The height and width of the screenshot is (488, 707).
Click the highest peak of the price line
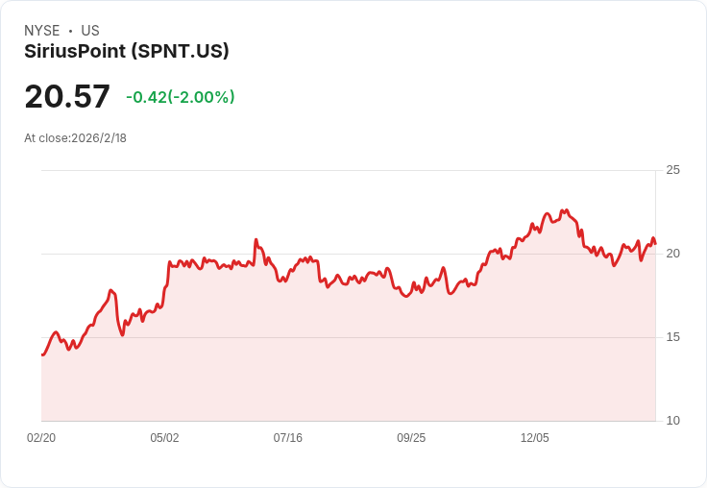[567, 209]
